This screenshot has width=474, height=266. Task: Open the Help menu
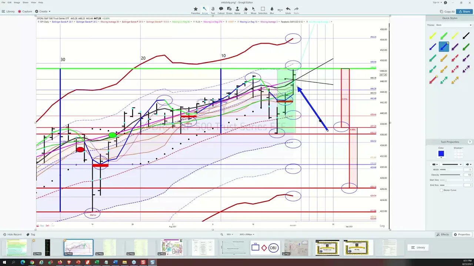(41, 3)
